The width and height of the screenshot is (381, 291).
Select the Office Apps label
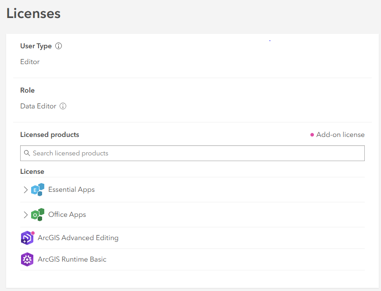tap(67, 215)
